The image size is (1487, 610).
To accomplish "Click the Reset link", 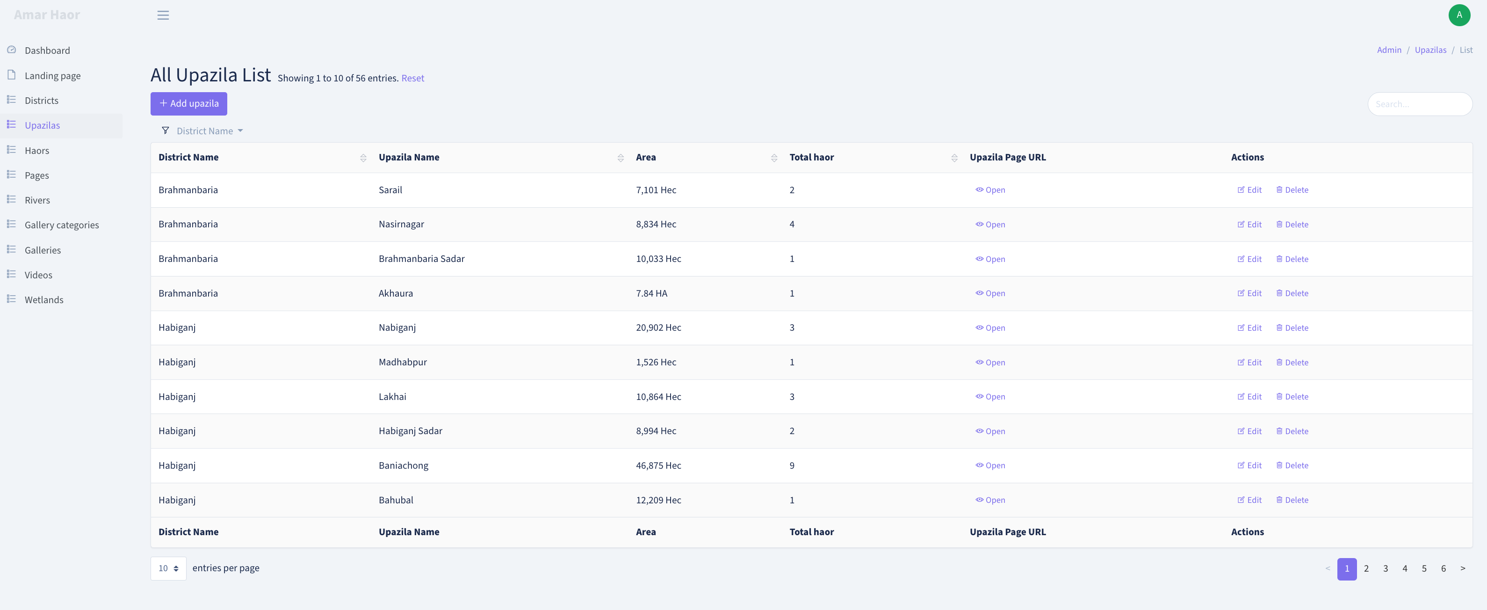I will tap(413, 78).
